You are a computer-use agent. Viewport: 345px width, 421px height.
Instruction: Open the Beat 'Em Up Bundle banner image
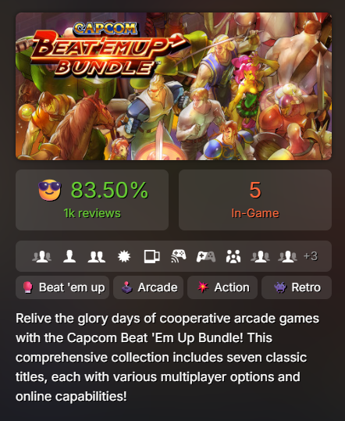point(173,86)
